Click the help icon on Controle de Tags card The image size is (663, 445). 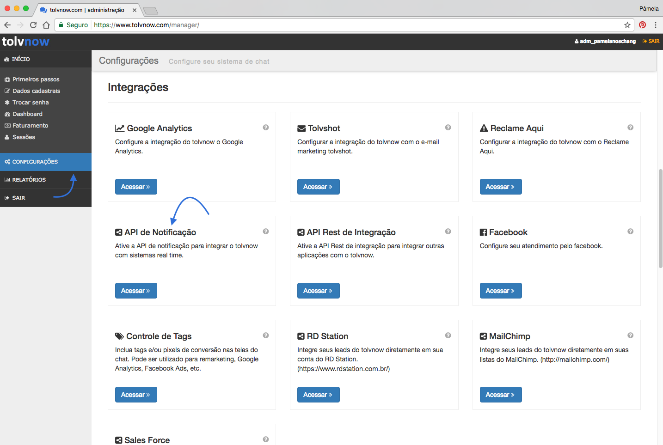(x=266, y=335)
